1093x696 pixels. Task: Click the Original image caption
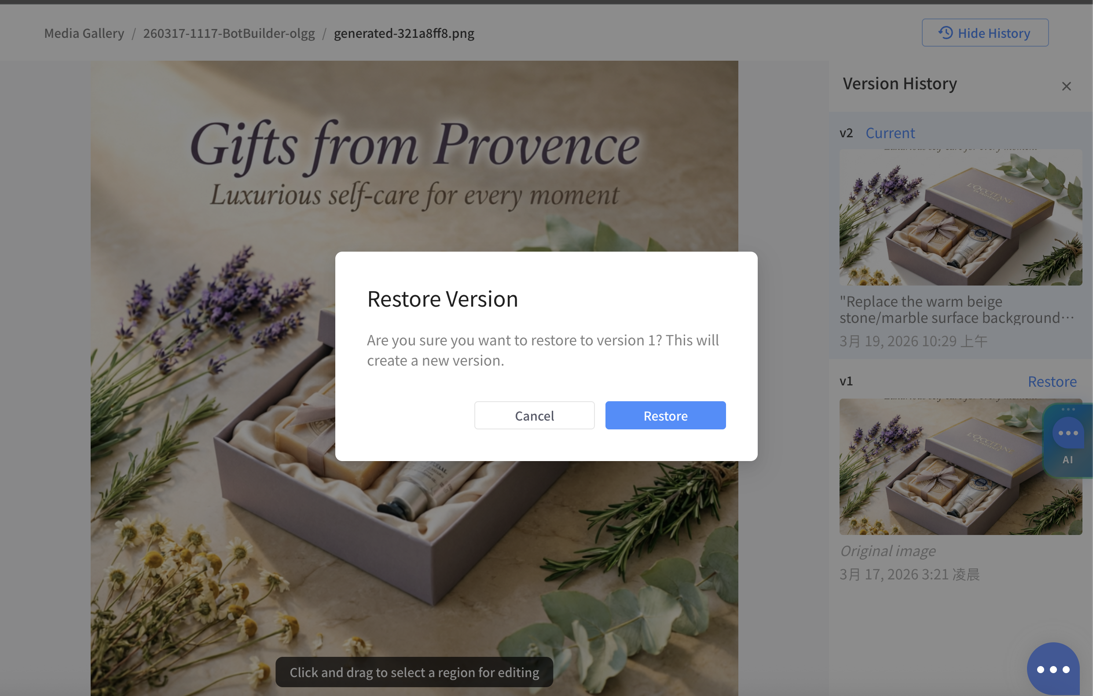888,551
